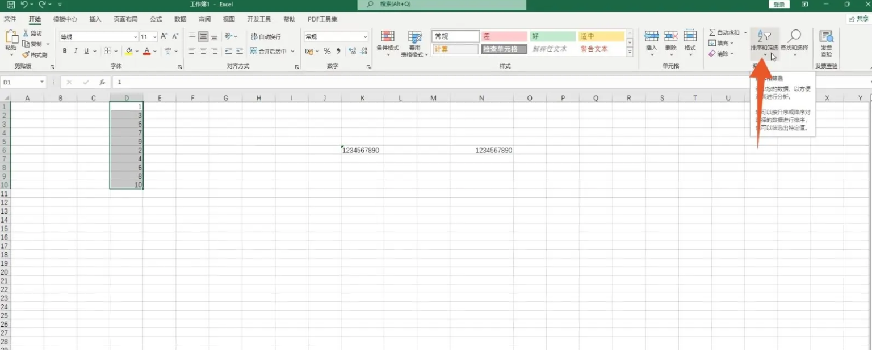This screenshot has height=350, width=872.
Task: Click the Increase Font Size icon
Action: tap(164, 36)
